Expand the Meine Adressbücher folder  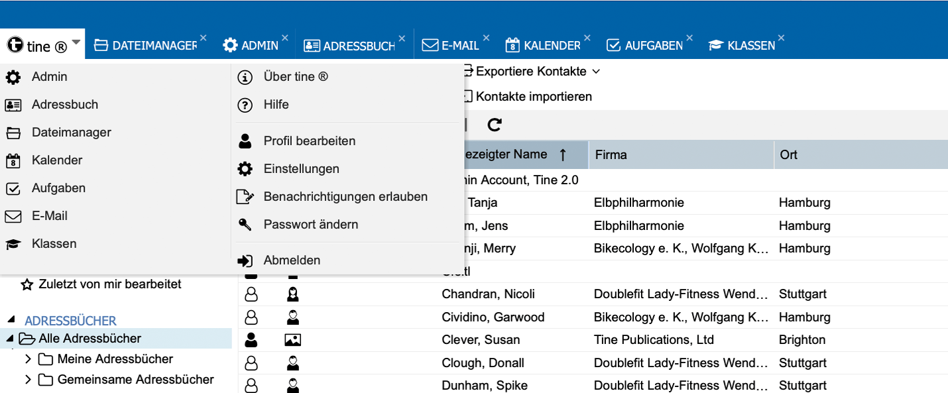(x=28, y=359)
